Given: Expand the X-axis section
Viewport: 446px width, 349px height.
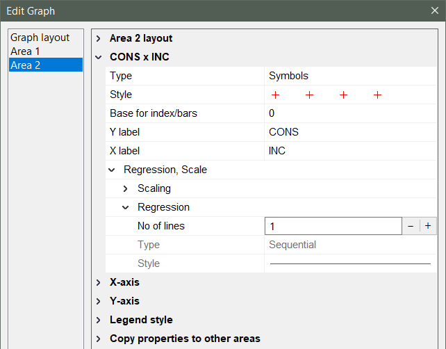Looking at the screenshot, I should click(98, 282).
